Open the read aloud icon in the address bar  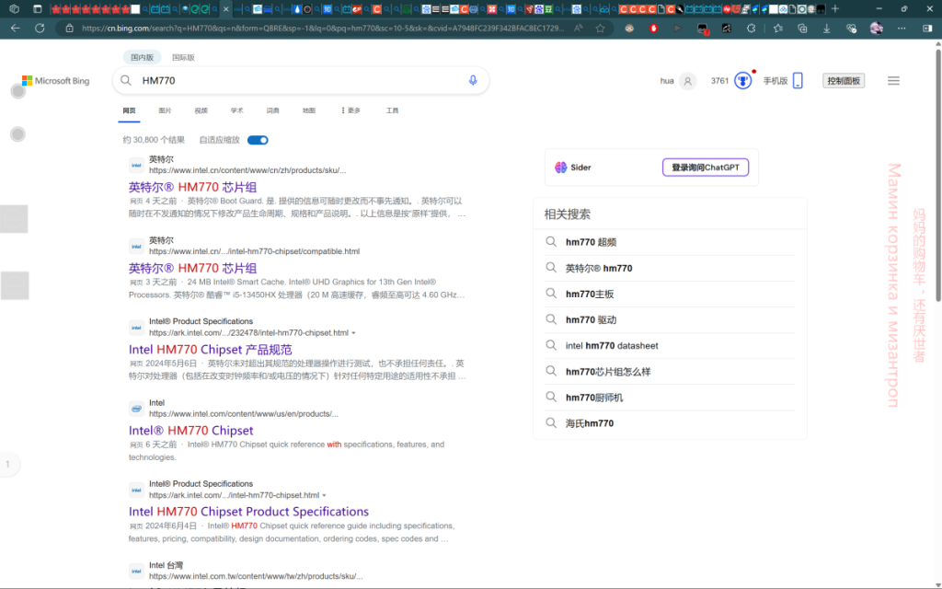(578, 29)
